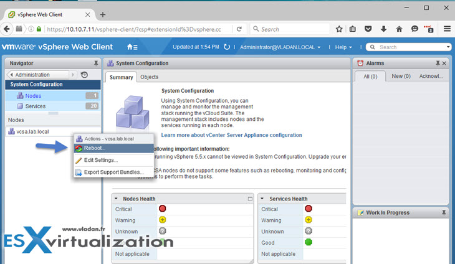
Task: Click the browser address bar URL
Action: click(134, 29)
